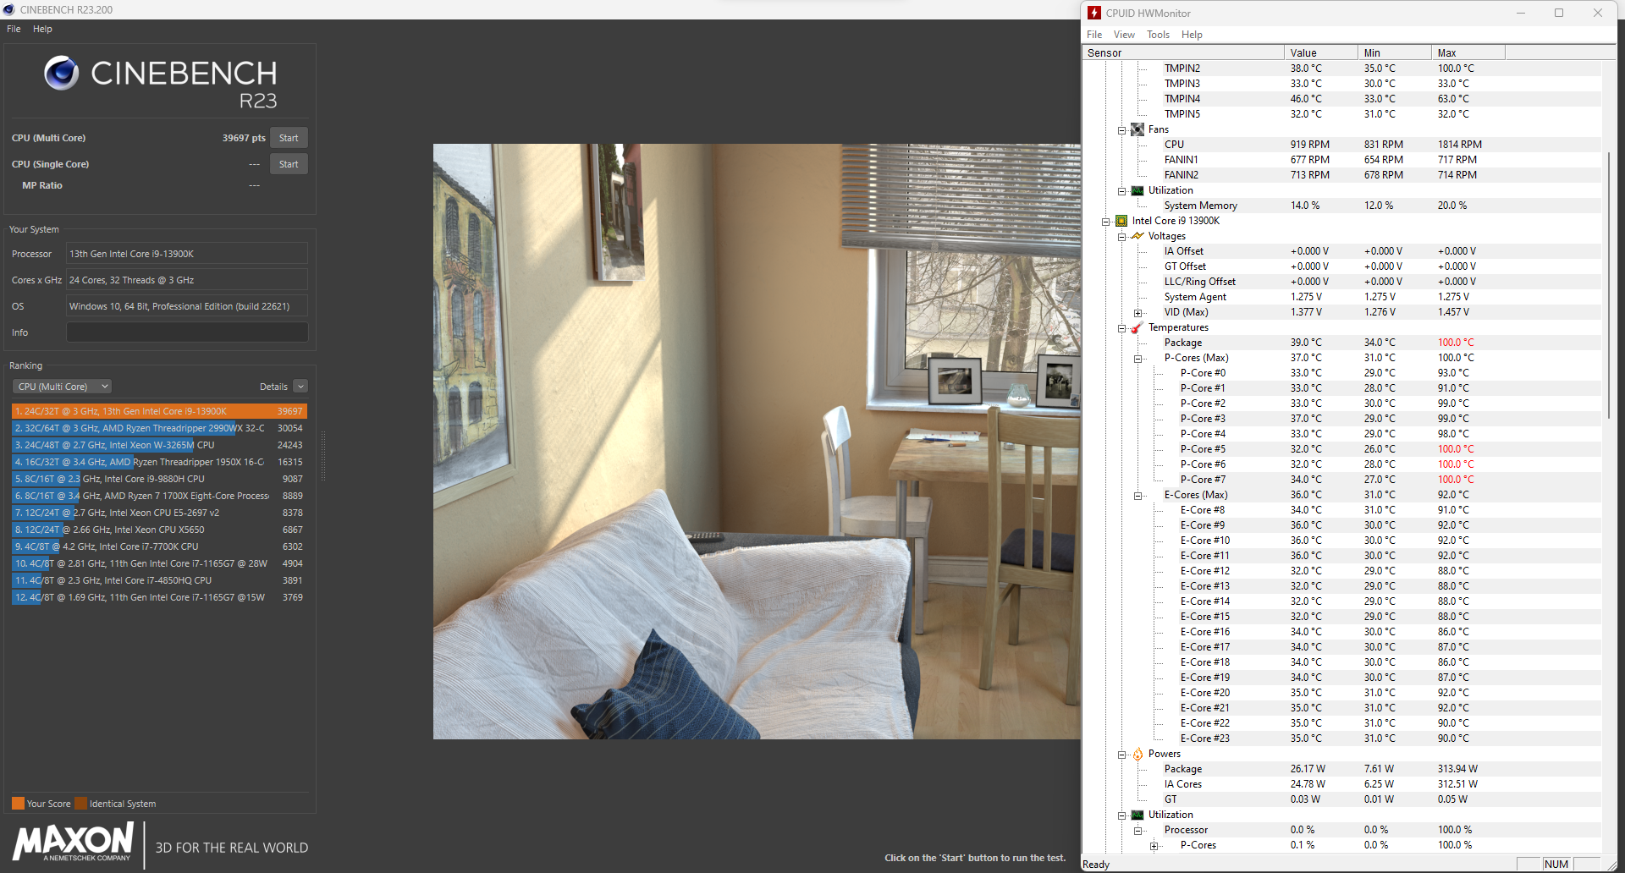
Task: Click the rendered room image preview
Action: click(x=757, y=442)
